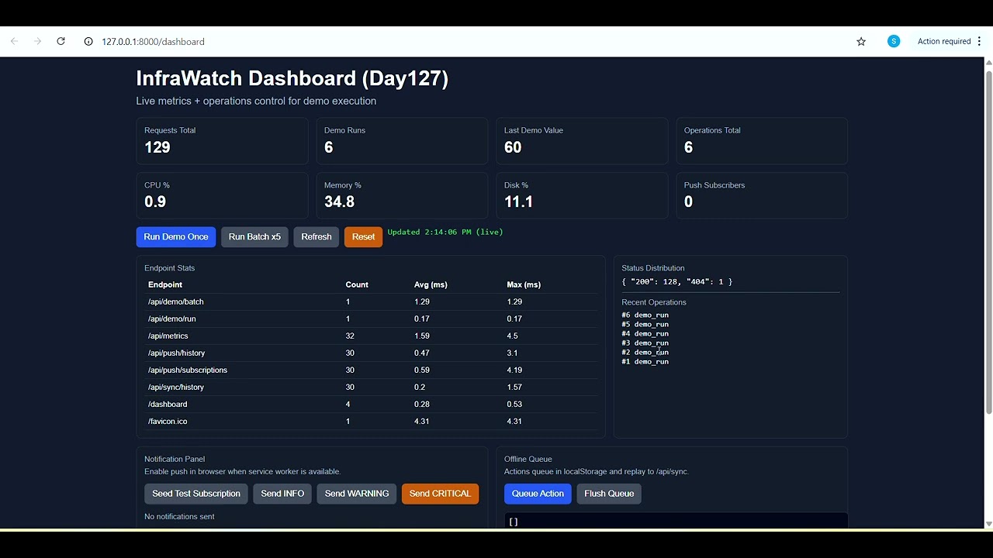Click the Action required notice
This screenshot has width=993, height=558.
click(944, 41)
